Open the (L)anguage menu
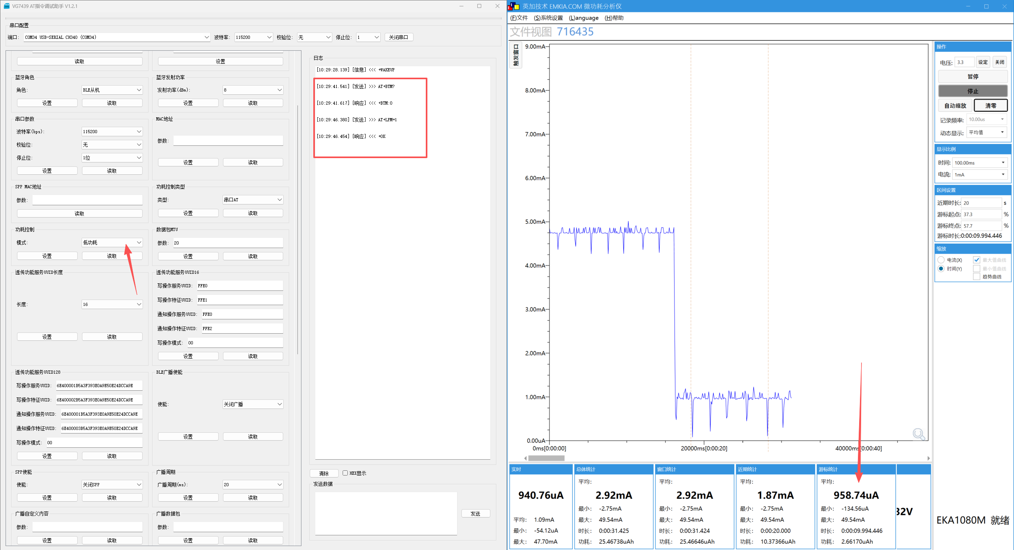 pos(583,18)
